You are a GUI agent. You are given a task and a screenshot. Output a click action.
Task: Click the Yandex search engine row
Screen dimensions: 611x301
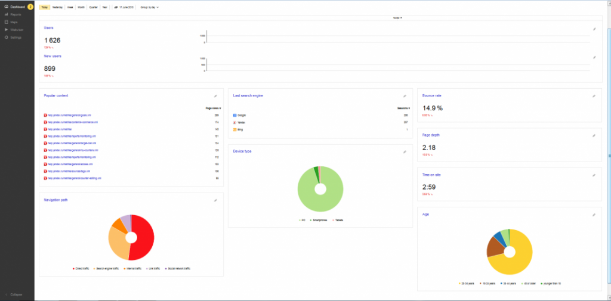click(x=320, y=122)
